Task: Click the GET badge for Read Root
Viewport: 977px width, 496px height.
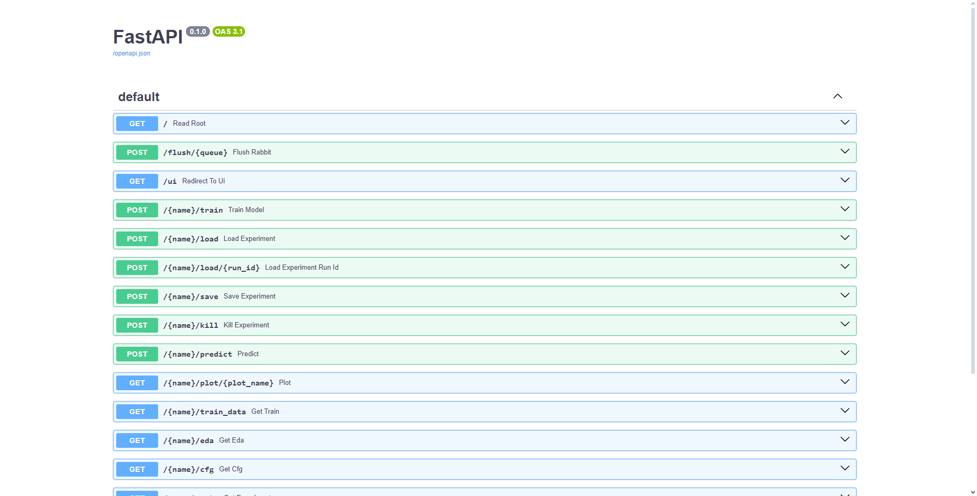Action: click(x=137, y=124)
